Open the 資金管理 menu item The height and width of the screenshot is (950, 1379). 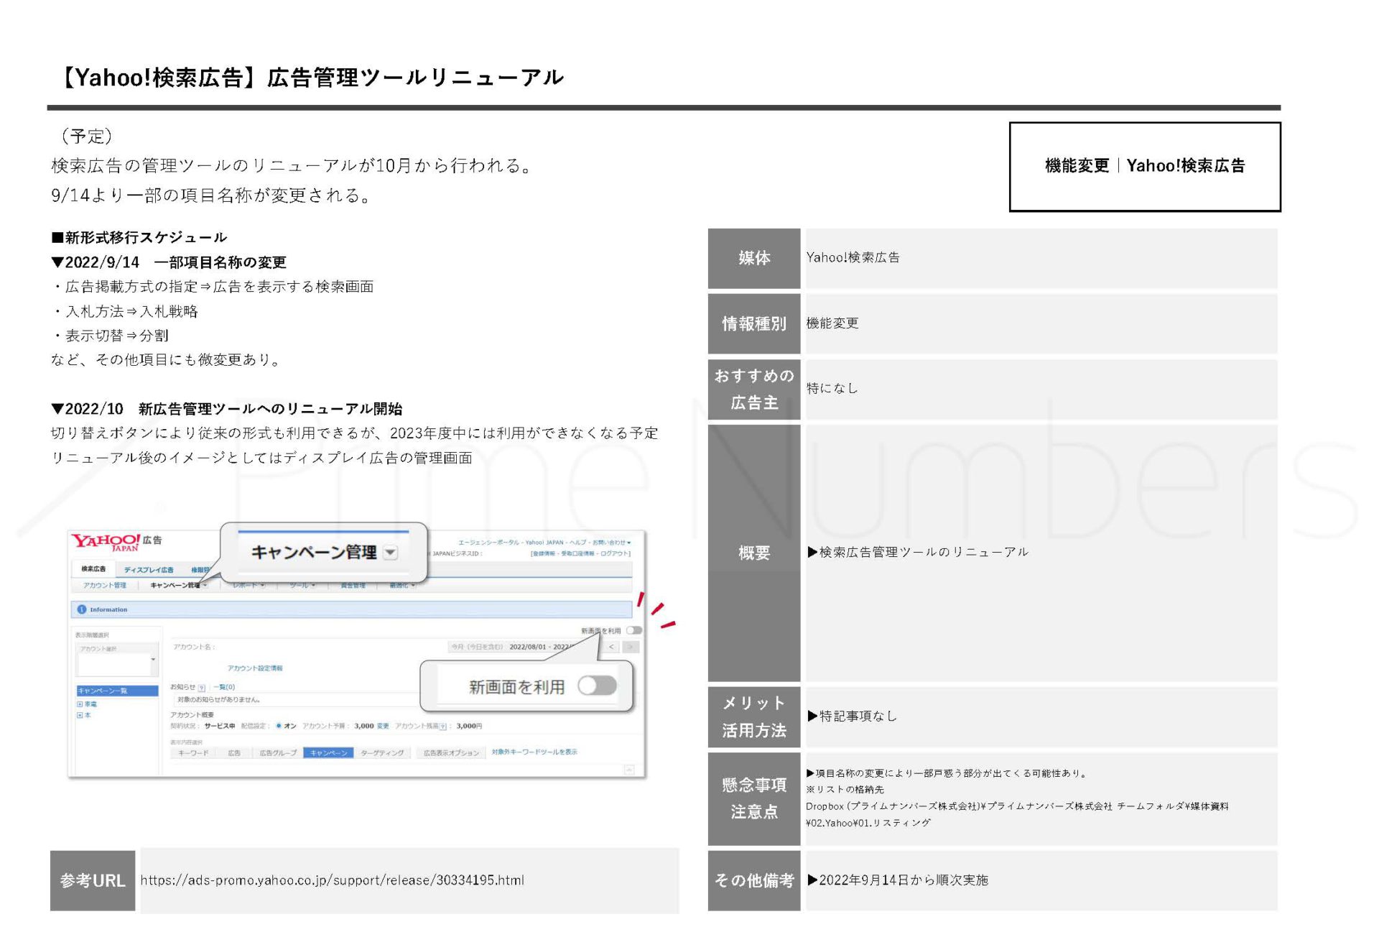pos(353,585)
